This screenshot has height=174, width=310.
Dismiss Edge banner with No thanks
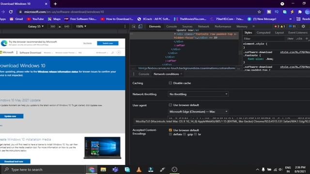87,43
